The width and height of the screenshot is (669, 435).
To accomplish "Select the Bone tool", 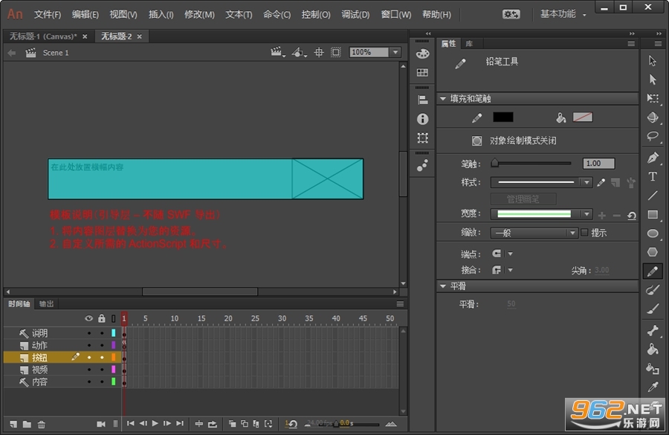I will [x=653, y=330].
